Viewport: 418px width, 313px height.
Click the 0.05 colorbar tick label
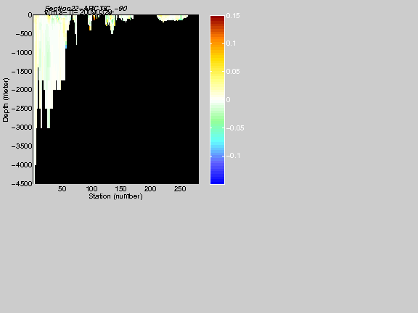click(x=233, y=72)
